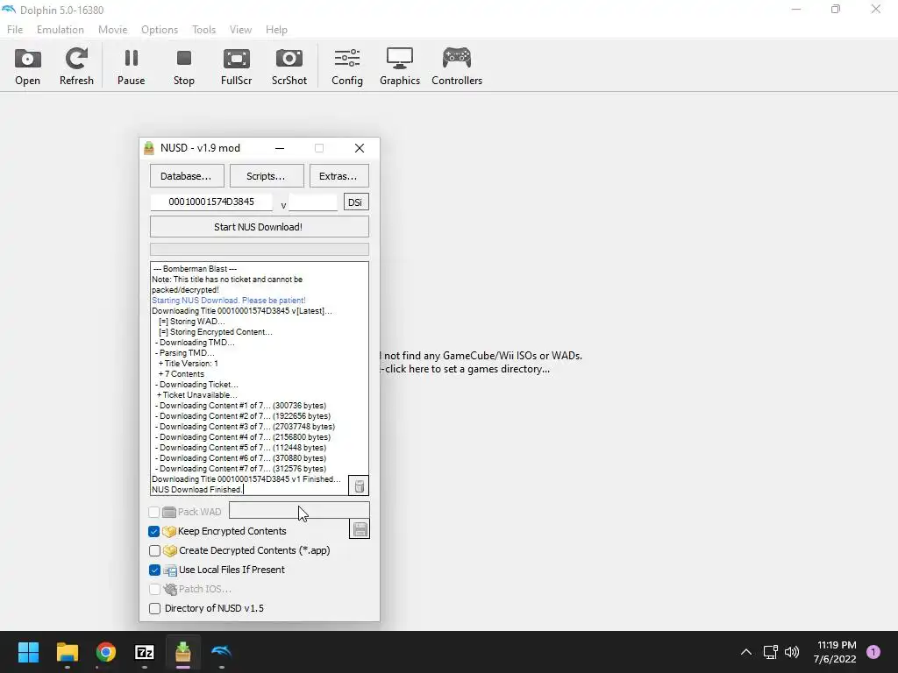
Task: Toggle fullscreen via FullScr icon
Action: (237, 67)
